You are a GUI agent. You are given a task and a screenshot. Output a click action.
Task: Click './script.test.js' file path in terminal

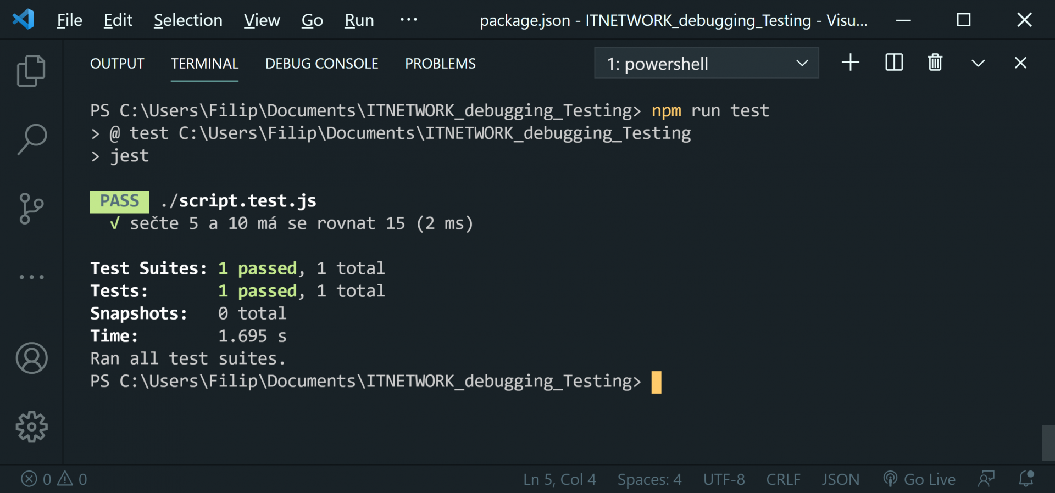click(238, 201)
